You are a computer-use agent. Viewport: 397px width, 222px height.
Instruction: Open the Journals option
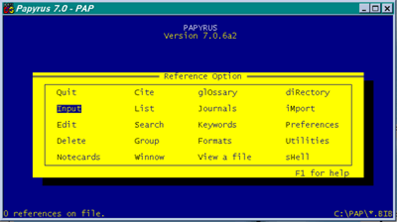point(217,109)
